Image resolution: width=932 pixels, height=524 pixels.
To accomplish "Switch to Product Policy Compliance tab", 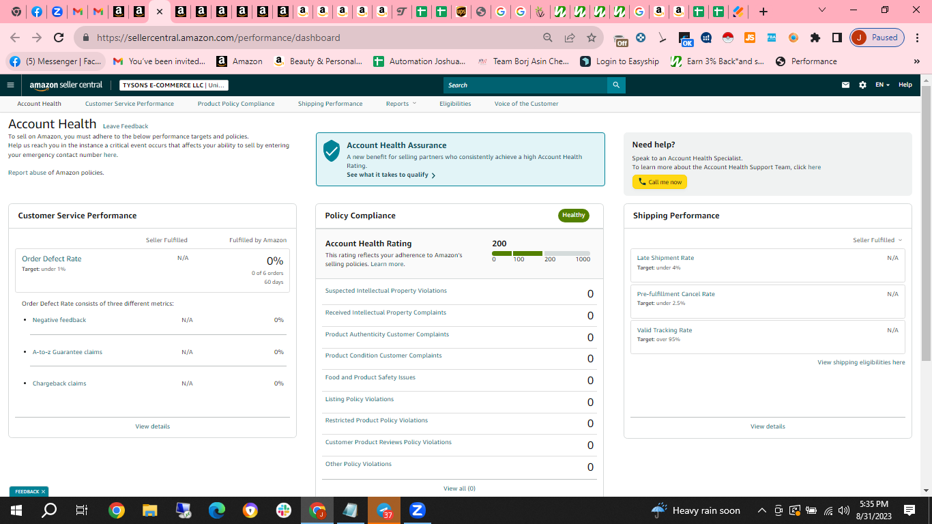I will tap(236, 104).
